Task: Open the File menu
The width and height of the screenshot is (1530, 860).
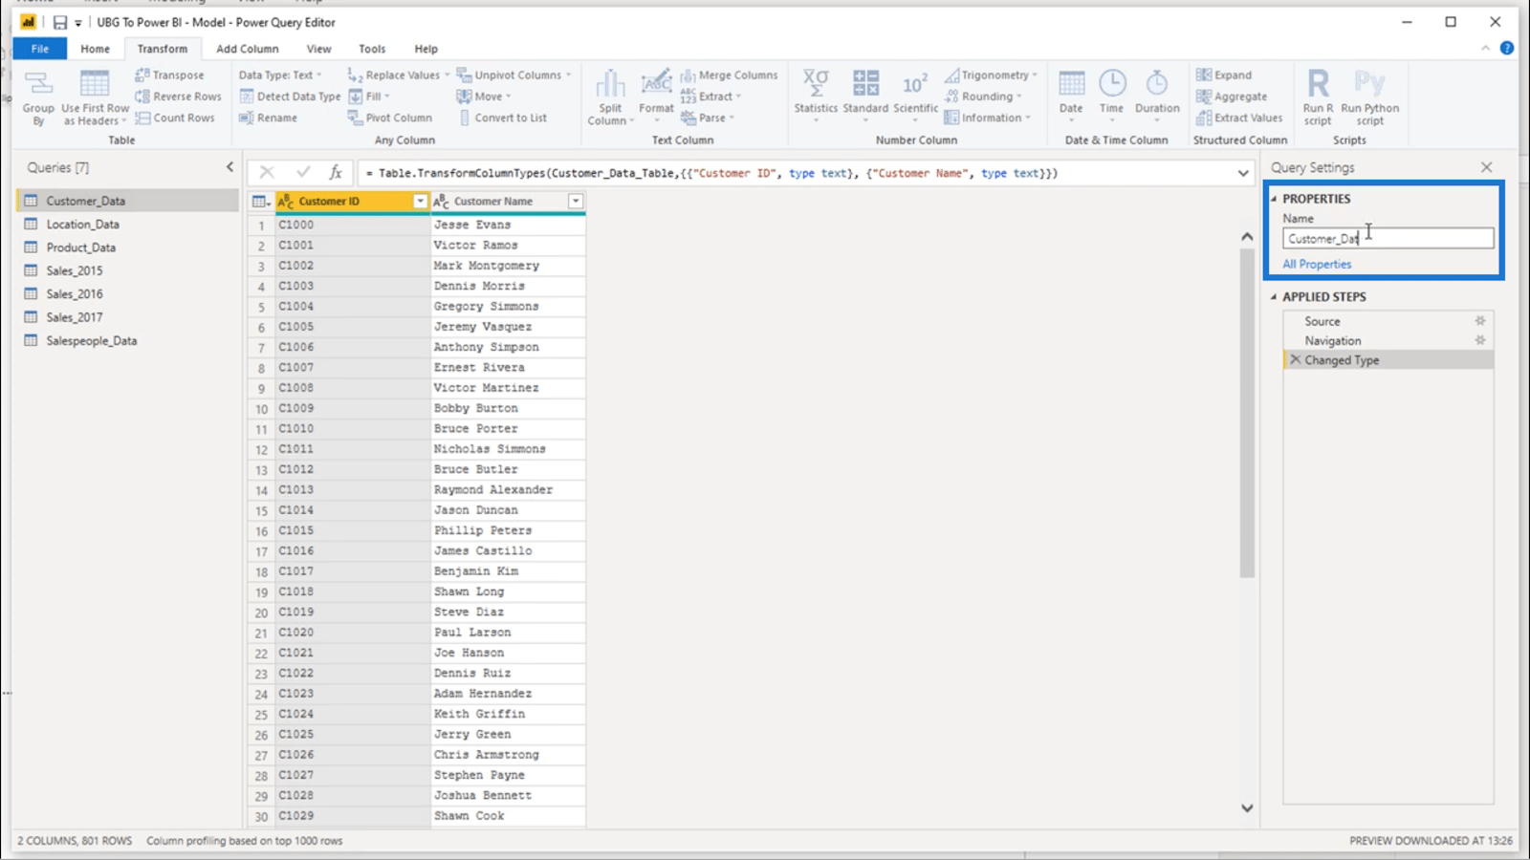Action: [x=40, y=49]
